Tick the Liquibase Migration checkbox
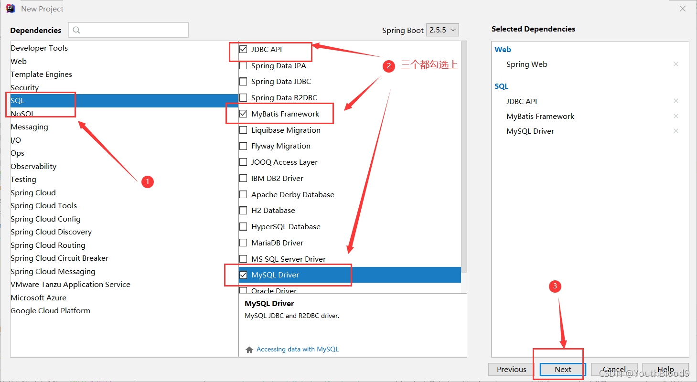 [243, 130]
